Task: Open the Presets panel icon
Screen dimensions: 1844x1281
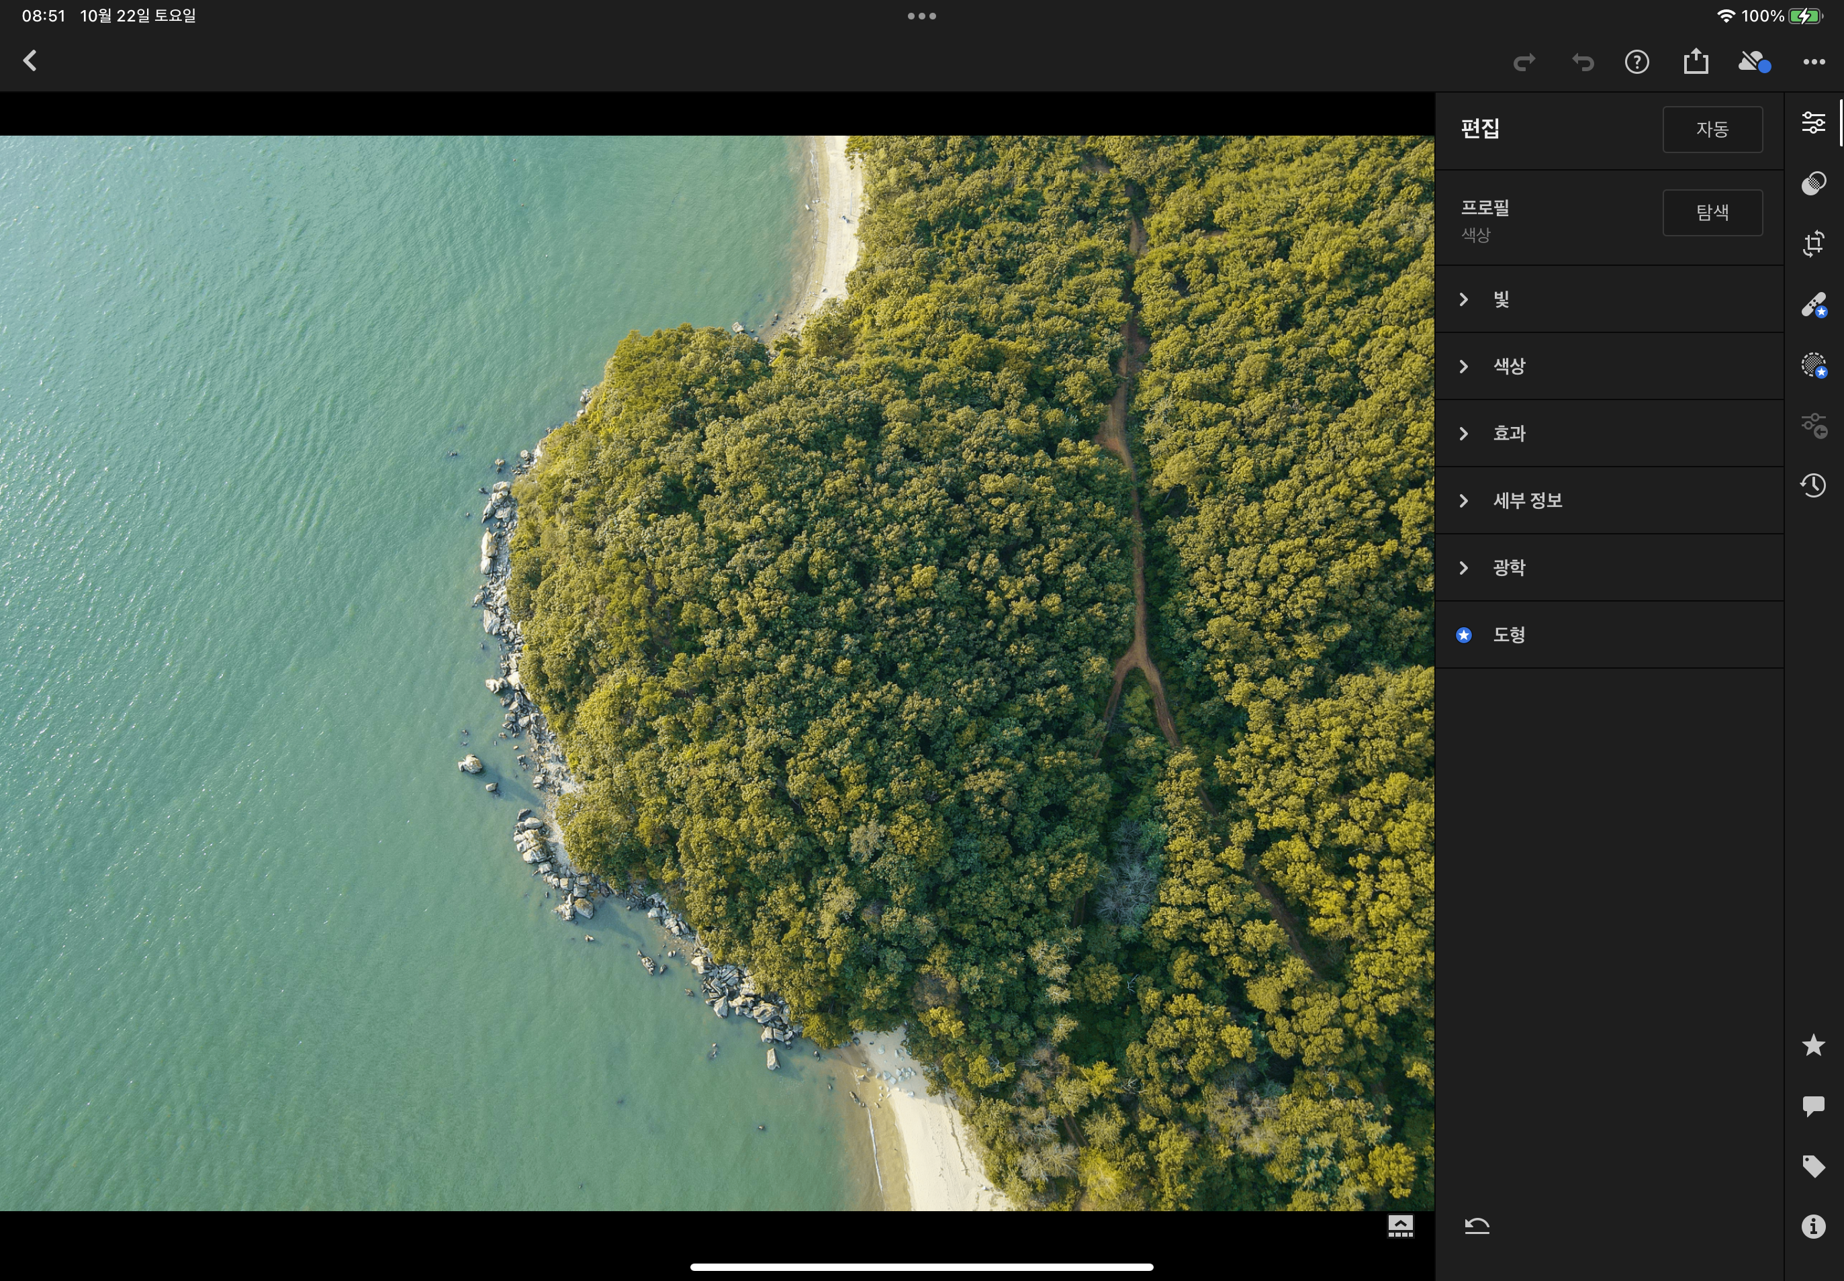Action: point(1812,183)
